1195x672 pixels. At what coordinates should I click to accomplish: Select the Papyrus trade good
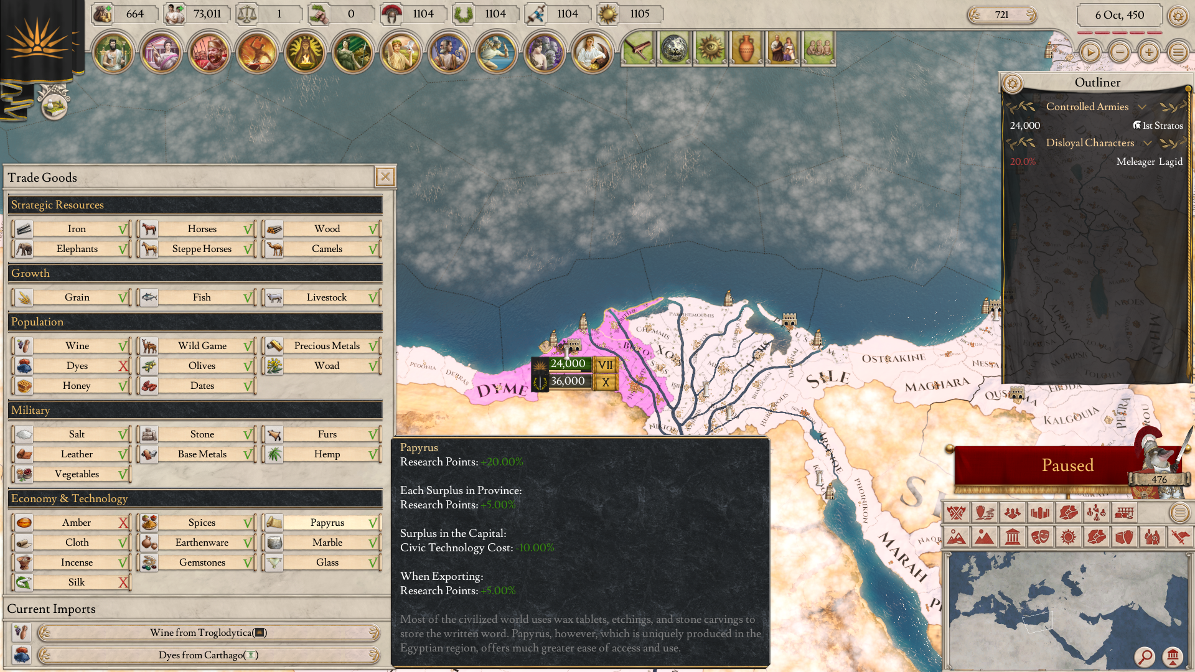[x=321, y=523]
